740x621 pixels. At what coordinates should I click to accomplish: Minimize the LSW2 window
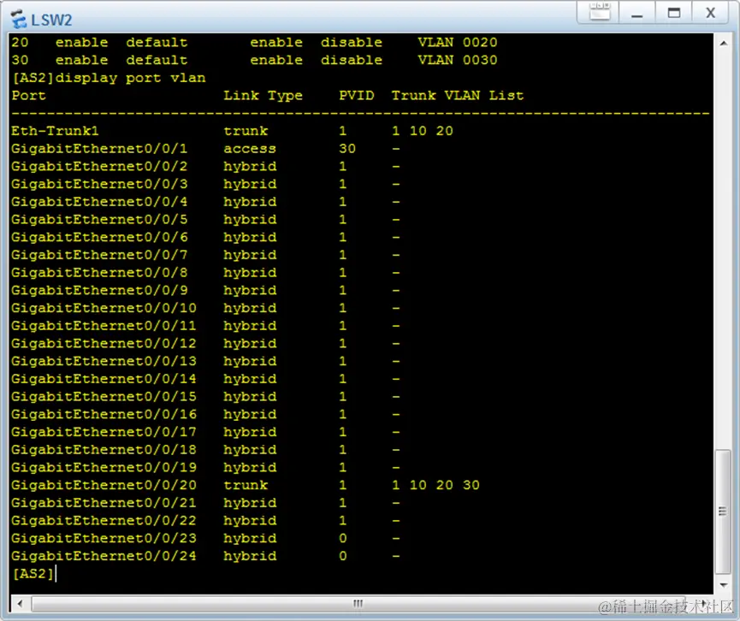tap(636, 12)
